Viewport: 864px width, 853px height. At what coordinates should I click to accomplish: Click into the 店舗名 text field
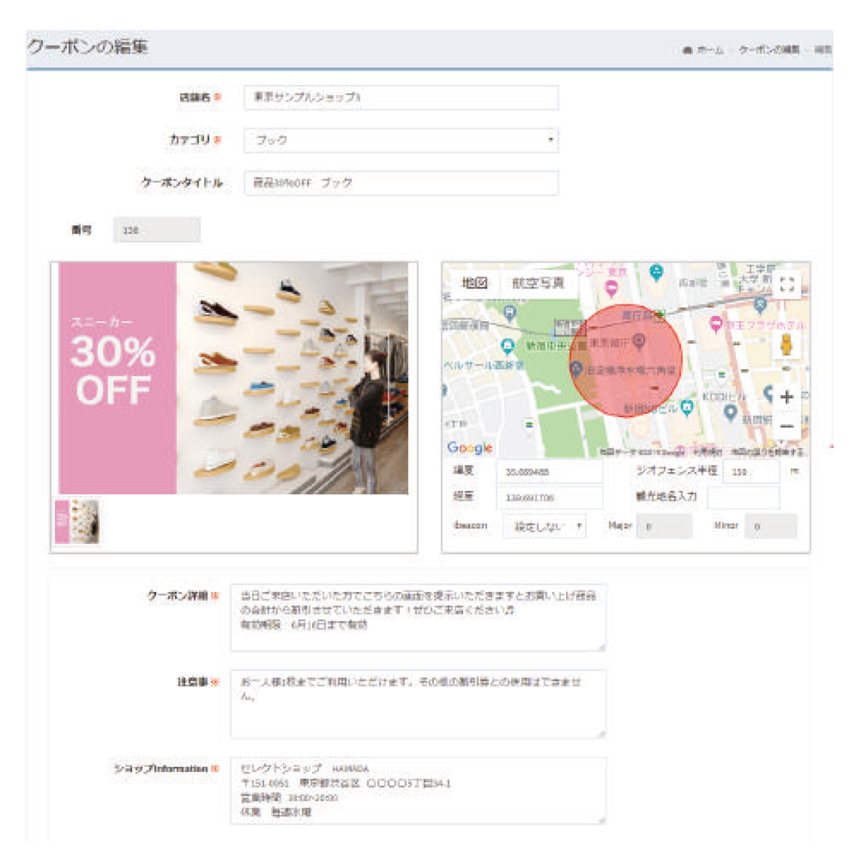pos(401,98)
